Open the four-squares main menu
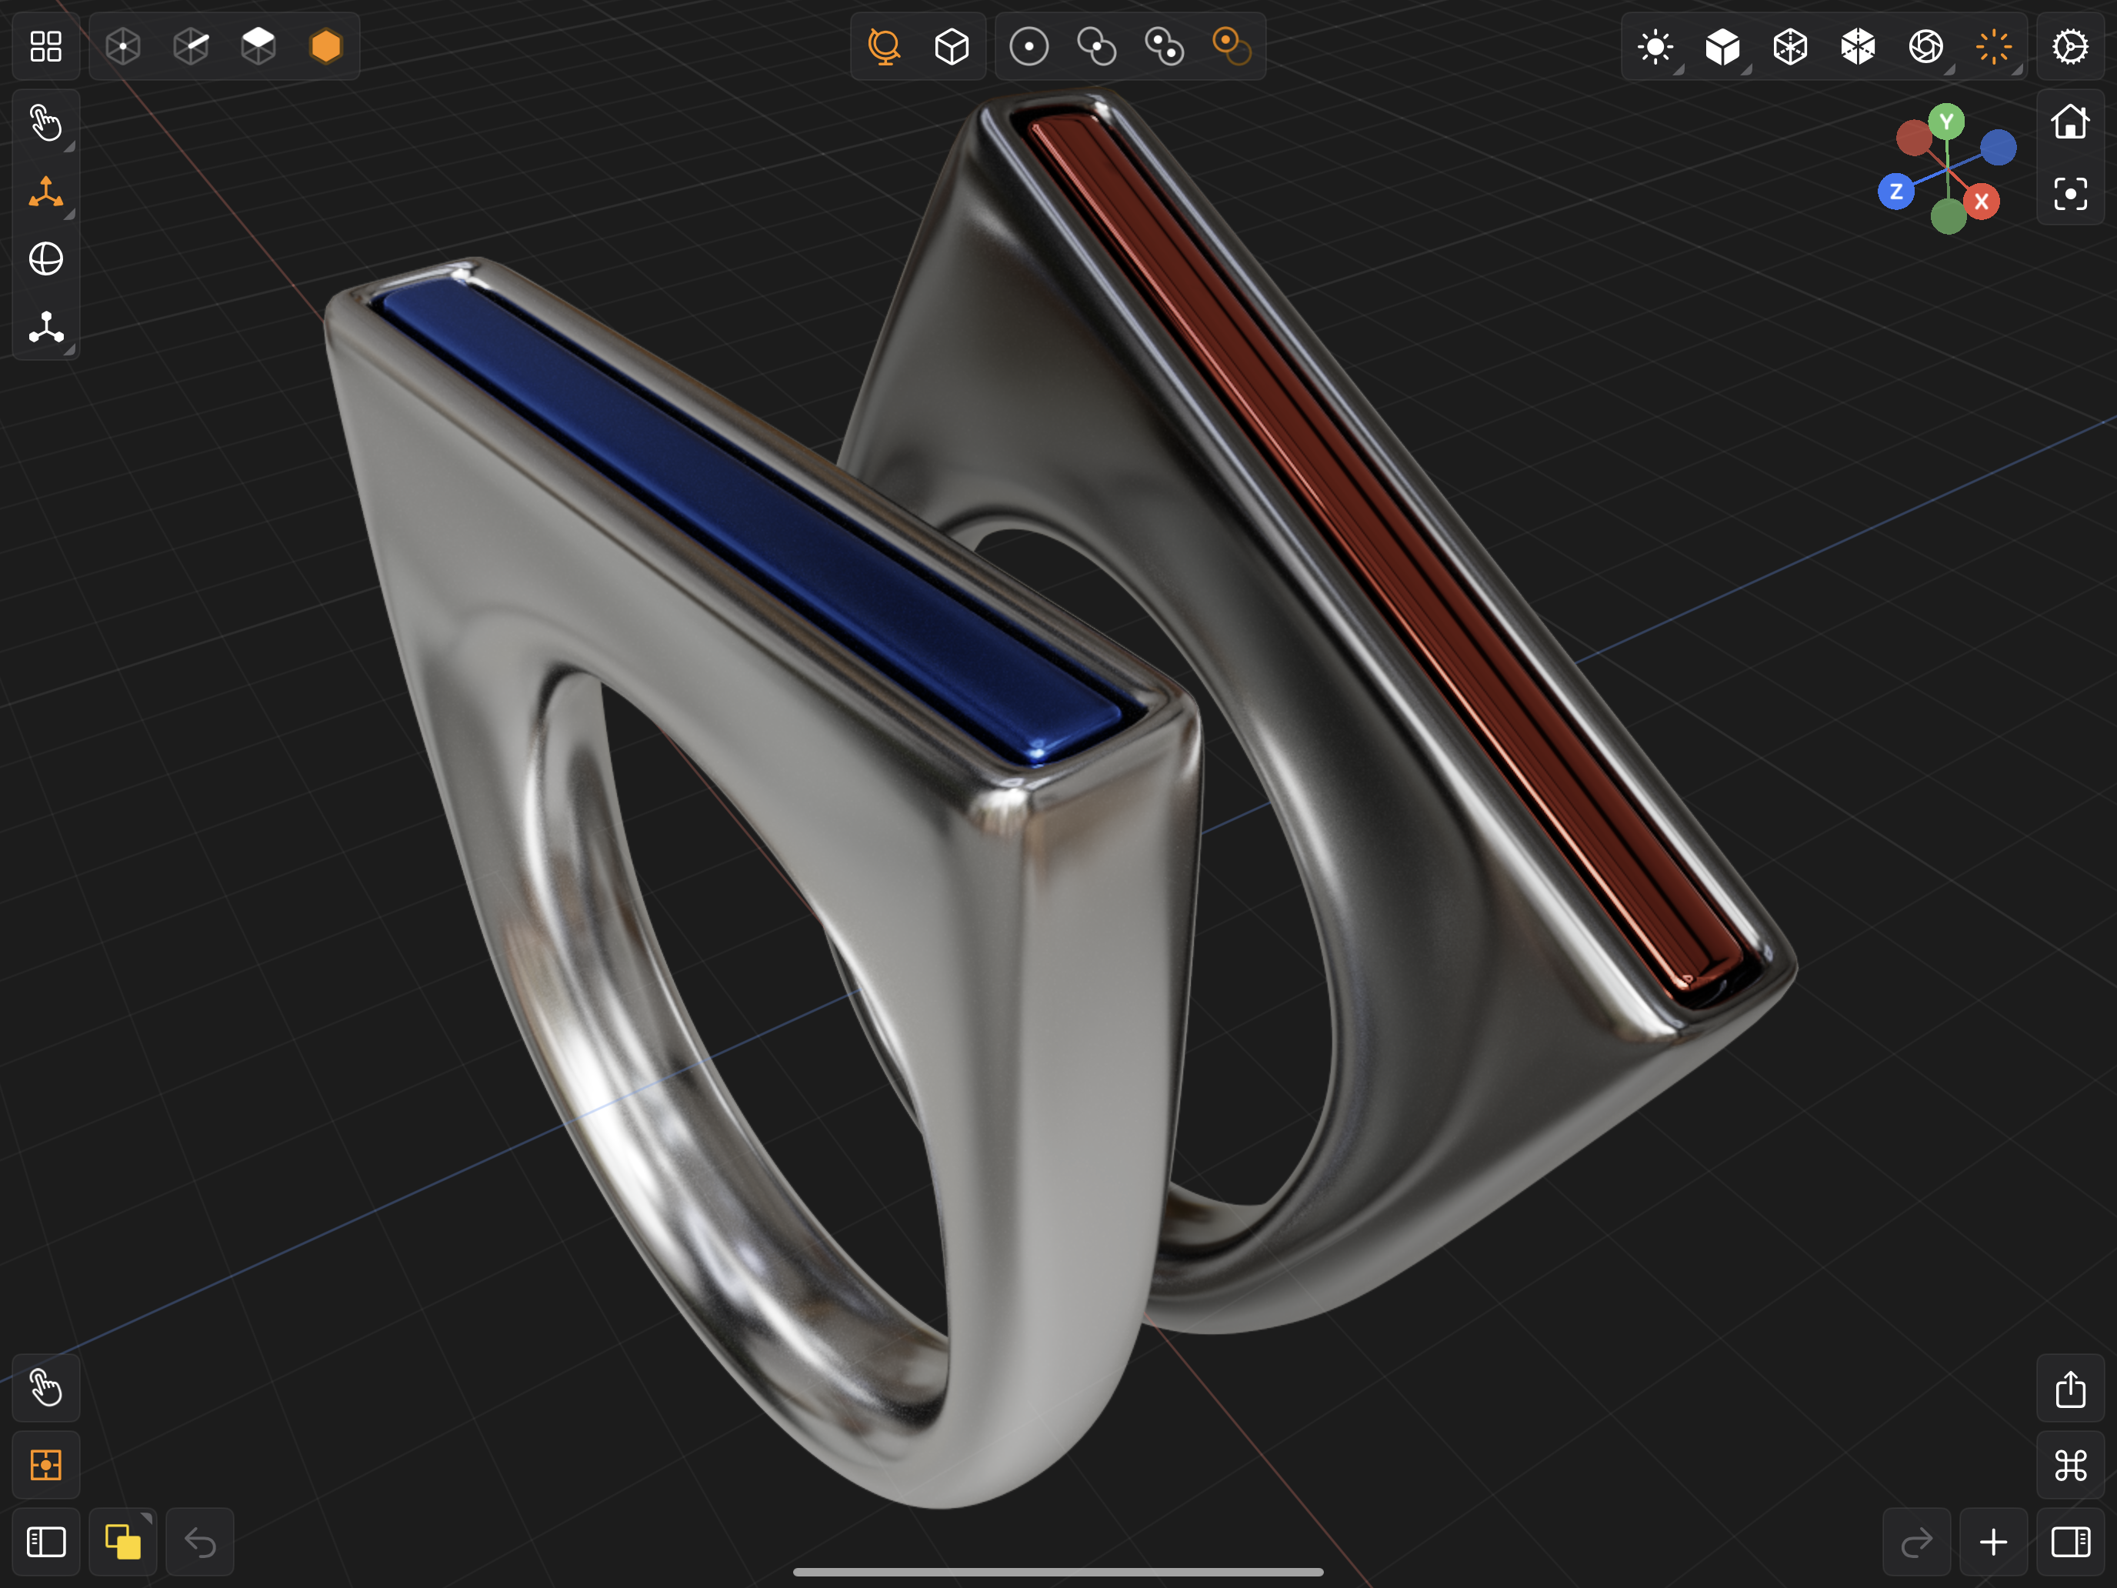 click(x=46, y=46)
